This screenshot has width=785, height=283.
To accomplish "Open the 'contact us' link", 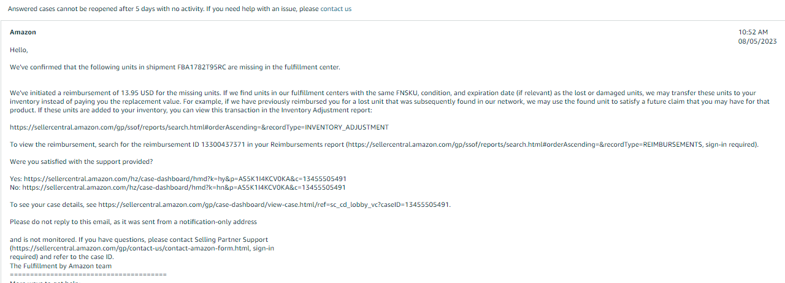I will pos(336,9).
